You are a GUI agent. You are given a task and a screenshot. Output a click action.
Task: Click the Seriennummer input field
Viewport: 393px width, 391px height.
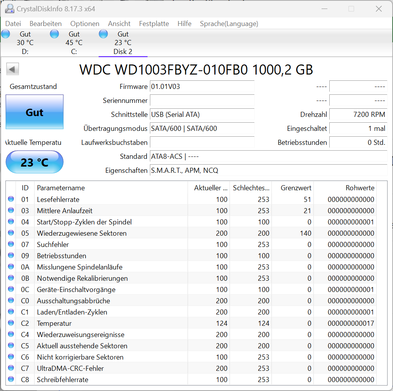click(x=202, y=100)
